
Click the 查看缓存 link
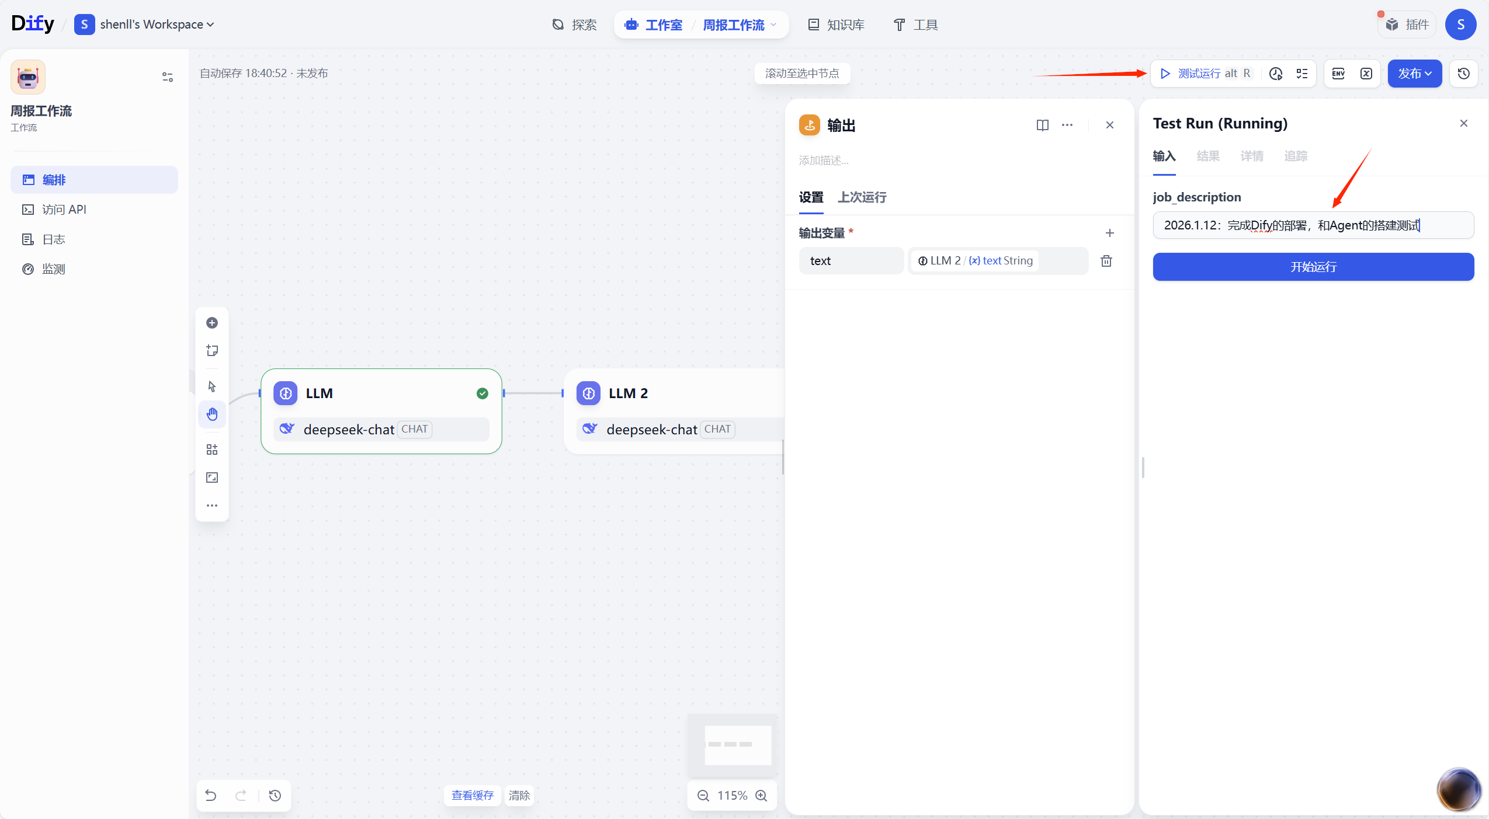[x=472, y=796]
